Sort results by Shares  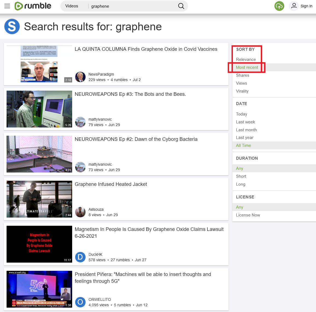click(243, 75)
